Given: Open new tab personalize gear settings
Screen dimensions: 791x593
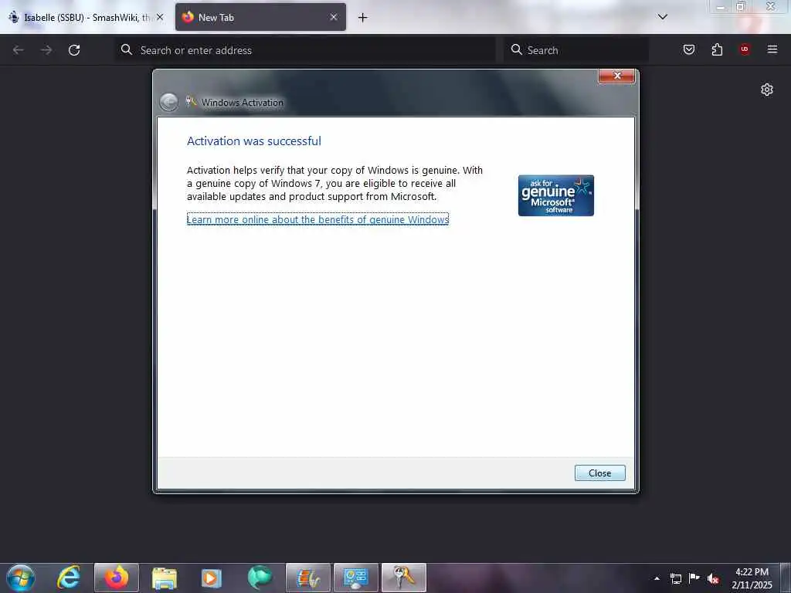Looking at the screenshot, I should (767, 90).
